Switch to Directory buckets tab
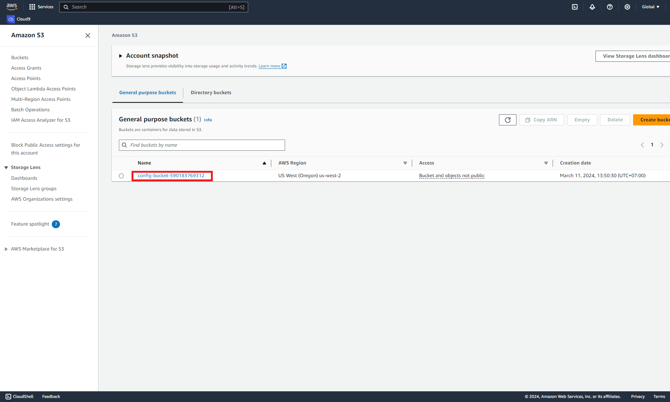 (211, 93)
